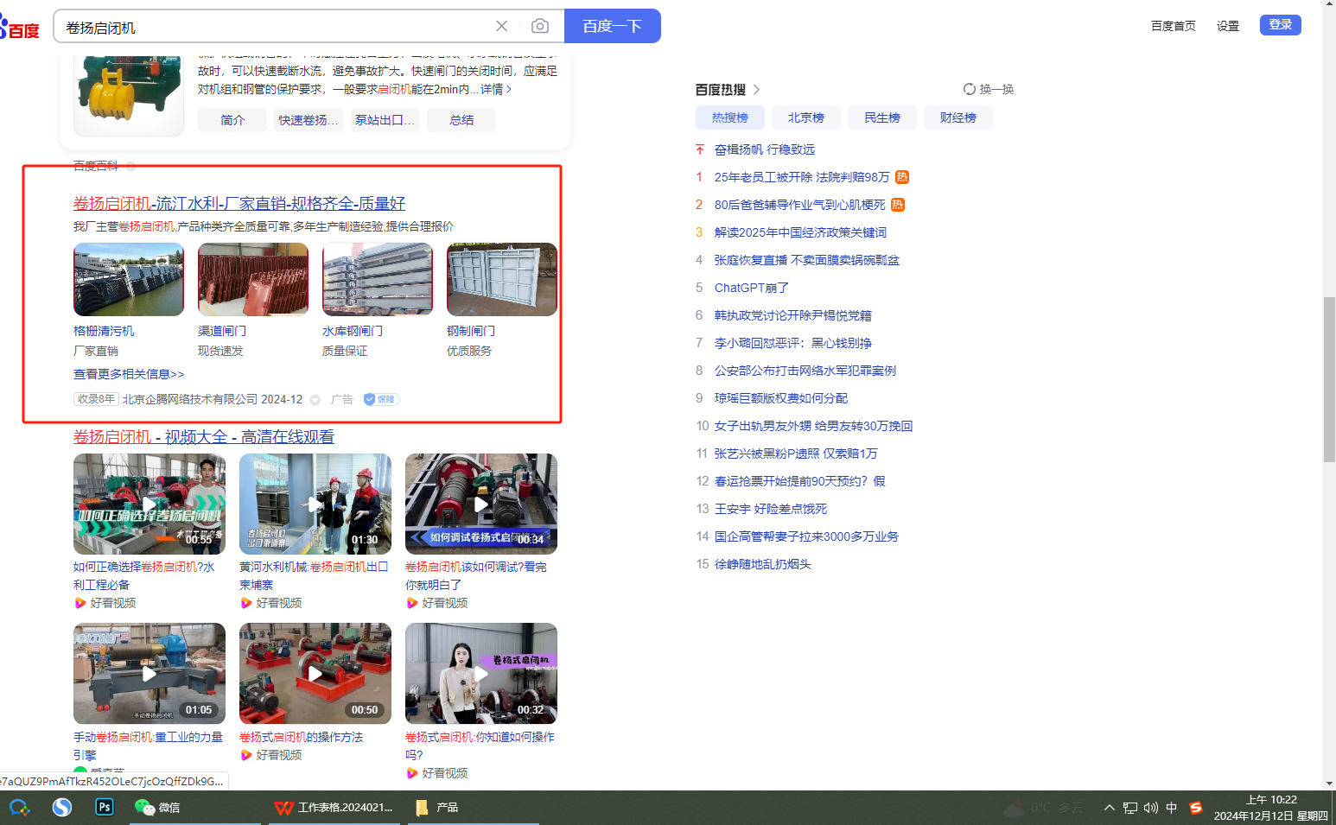Click the Baidu logo
The height and width of the screenshot is (825, 1336).
tap(20, 28)
